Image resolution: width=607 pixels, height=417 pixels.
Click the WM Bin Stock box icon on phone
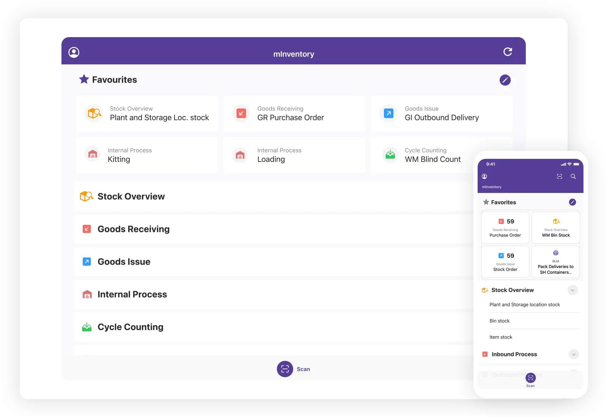coord(556,221)
